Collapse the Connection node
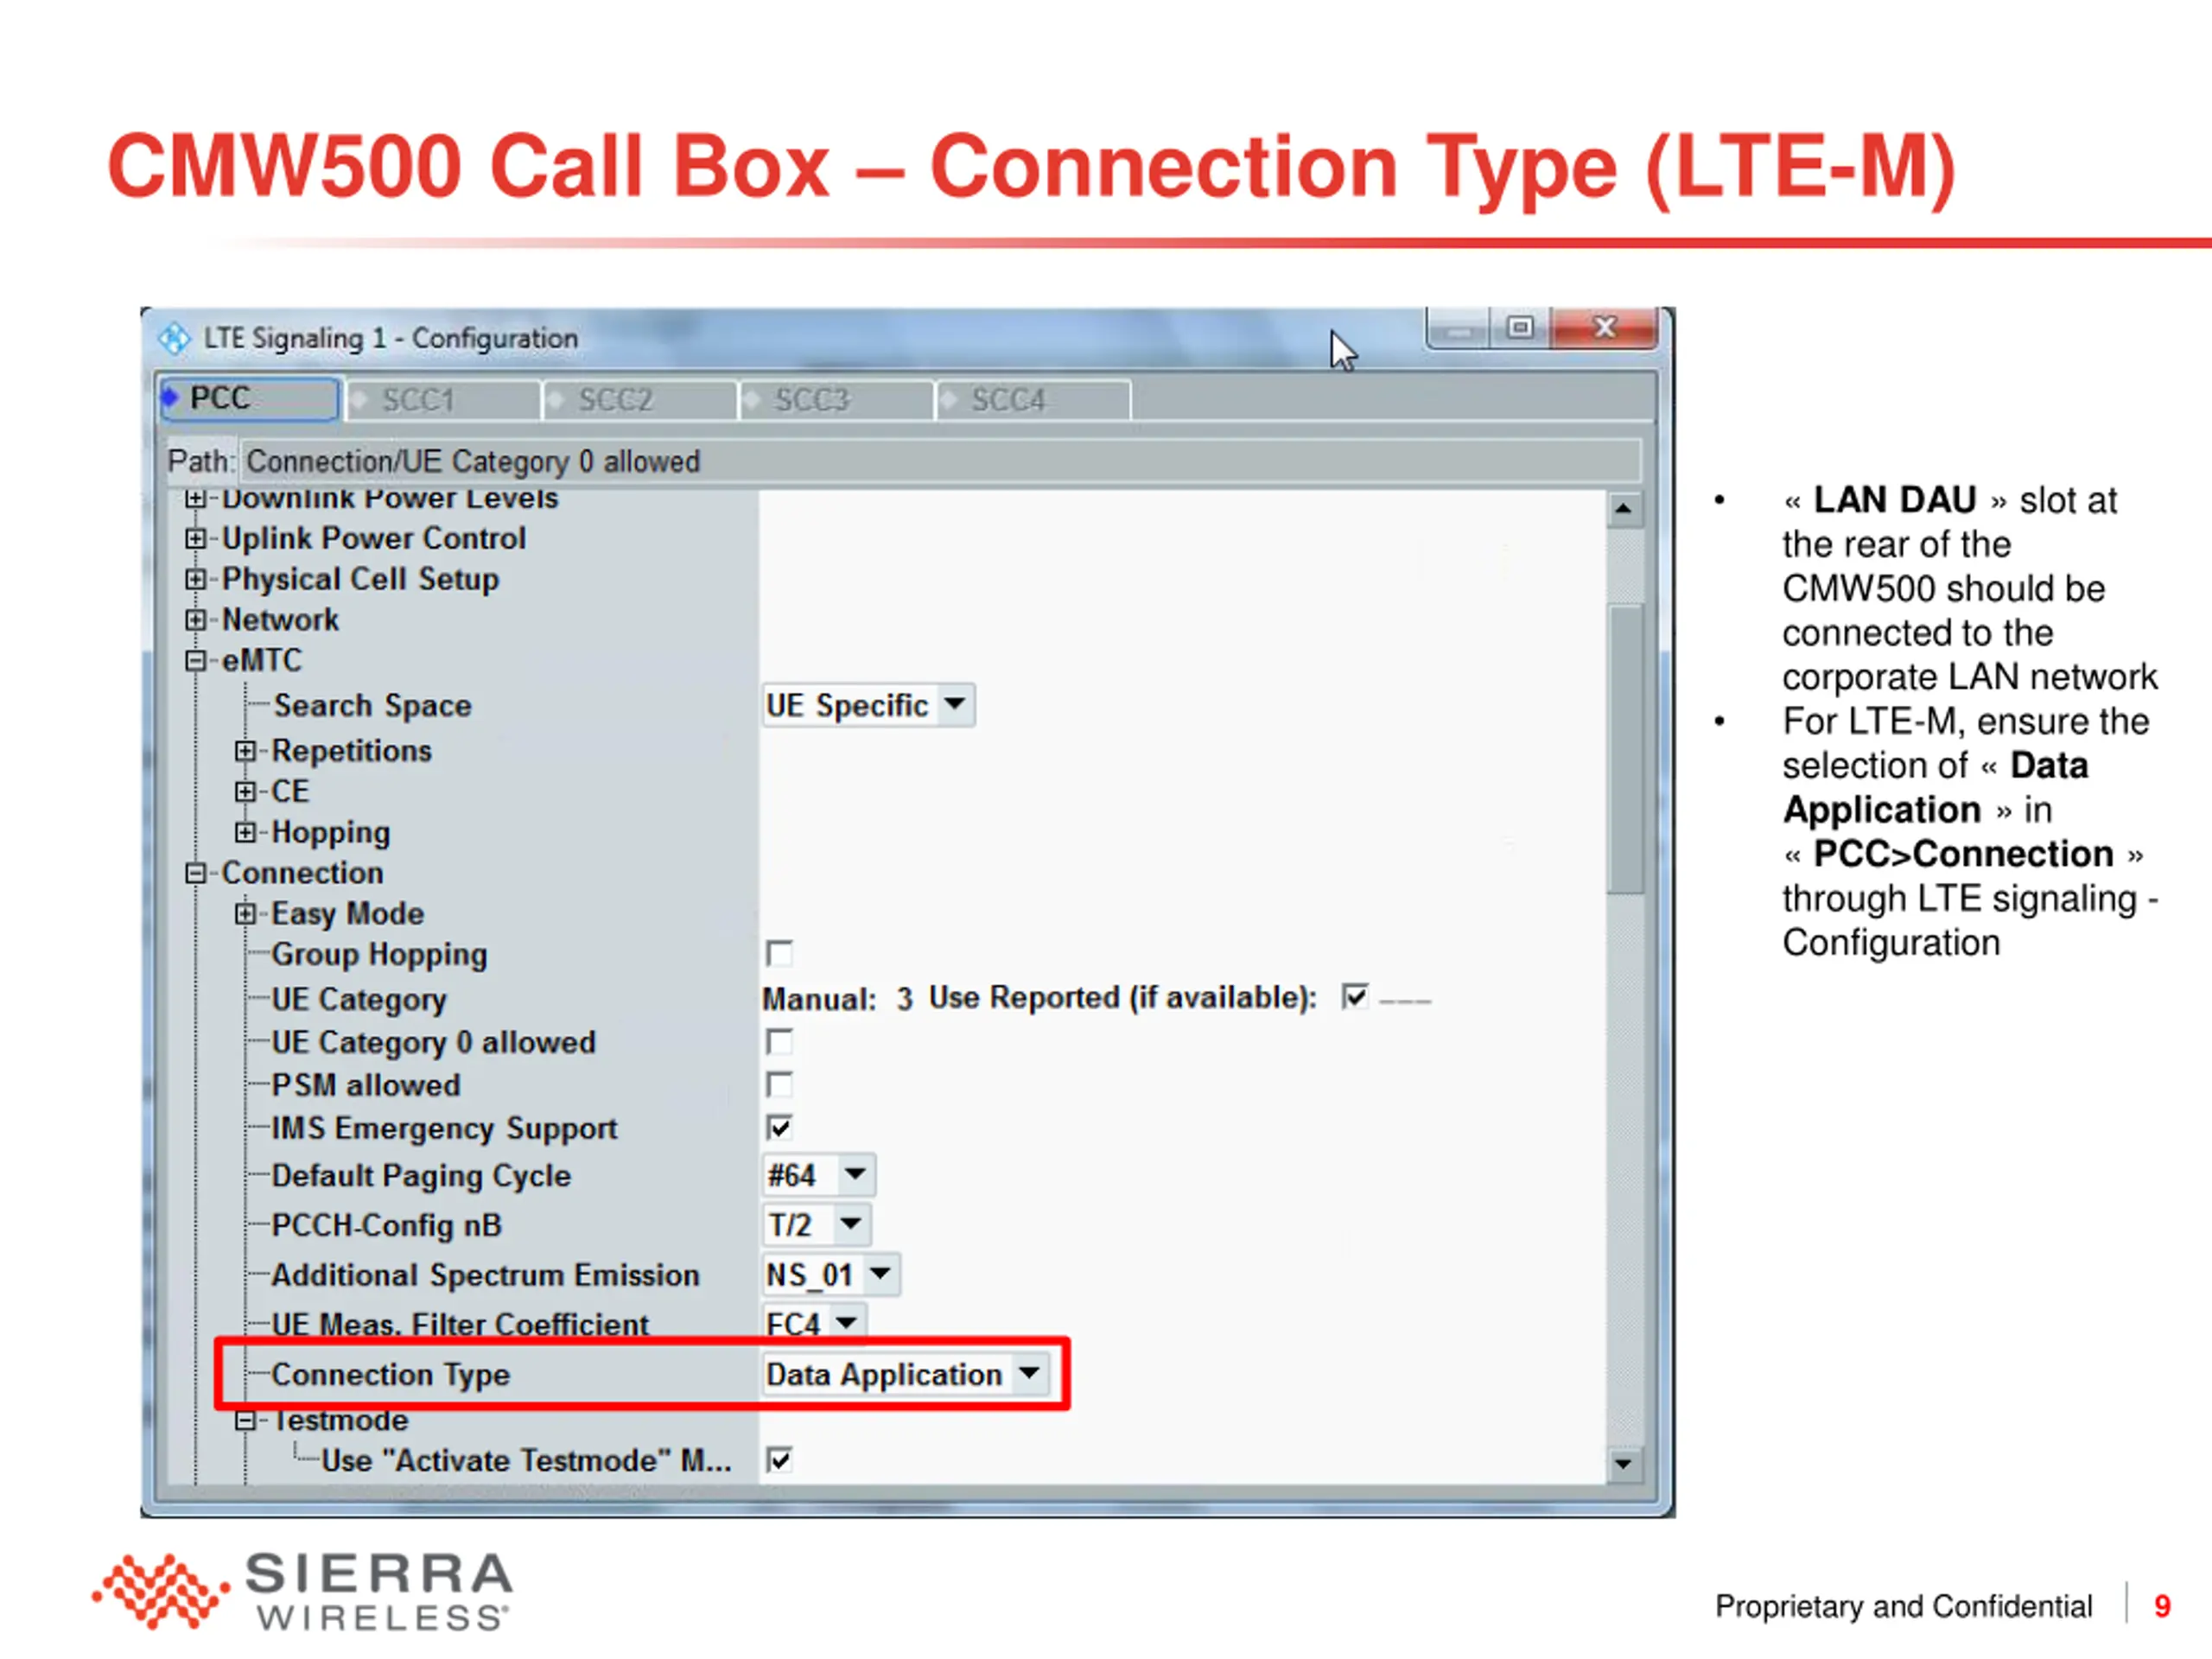Image resolution: width=2212 pixels, height=1659 pixels. (195, 873)
